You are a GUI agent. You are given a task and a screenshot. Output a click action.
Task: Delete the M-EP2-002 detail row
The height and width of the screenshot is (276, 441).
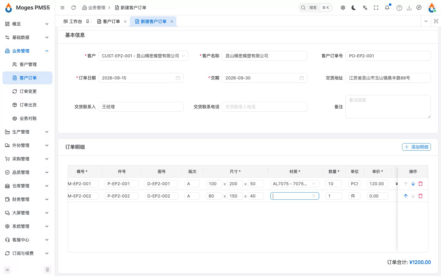(420, 196)
